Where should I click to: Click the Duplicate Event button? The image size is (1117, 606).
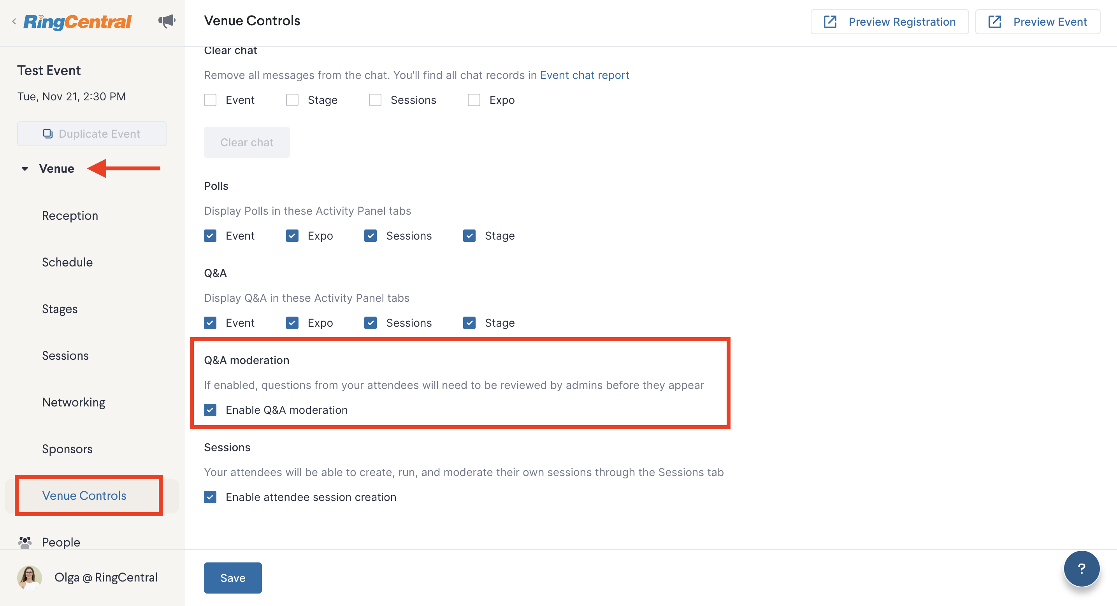(91, 133)
